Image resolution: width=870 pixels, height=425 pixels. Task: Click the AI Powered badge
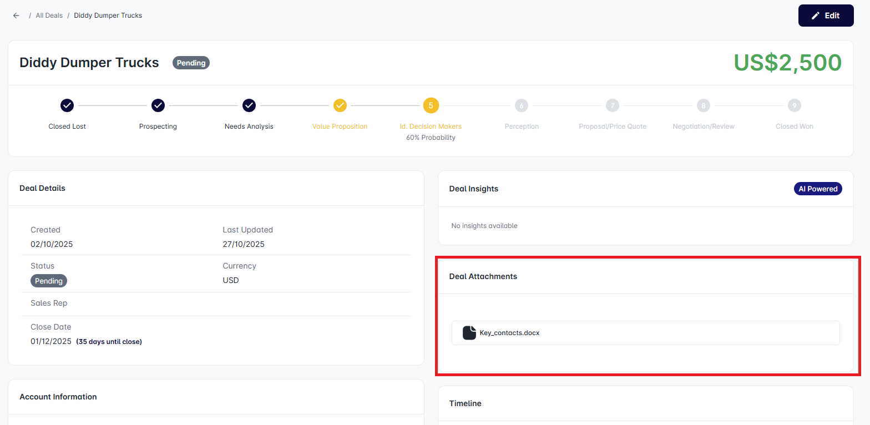[818, 189]
